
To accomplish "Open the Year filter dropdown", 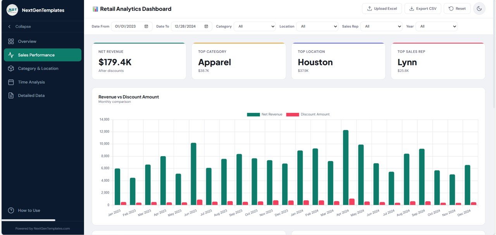I will pos(437,26).
